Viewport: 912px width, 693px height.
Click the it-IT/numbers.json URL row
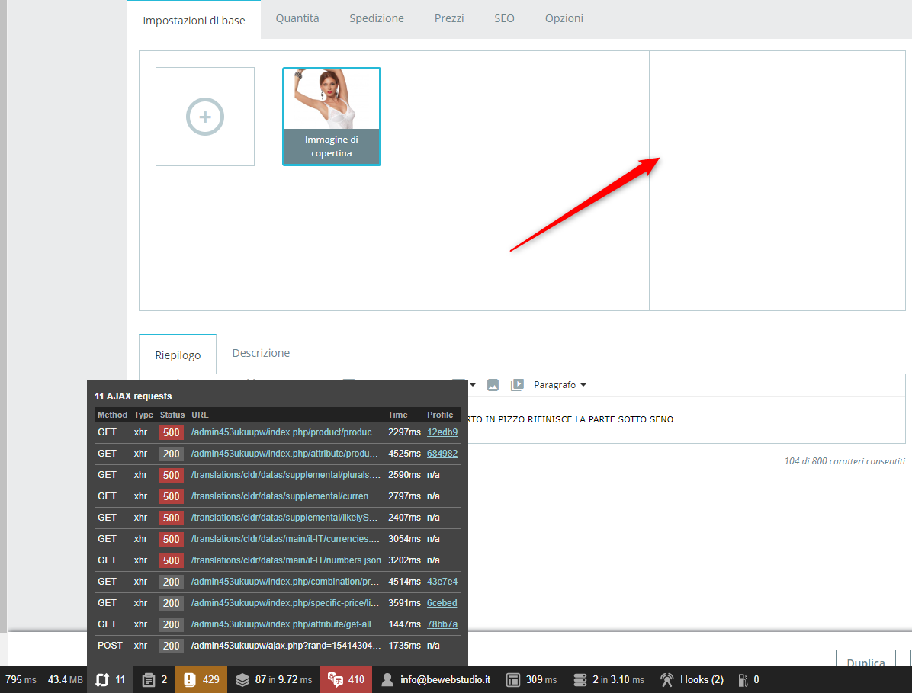286,560
